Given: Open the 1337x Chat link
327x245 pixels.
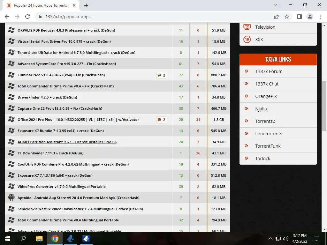Looking at the screenshot, I should pos(267,84).
